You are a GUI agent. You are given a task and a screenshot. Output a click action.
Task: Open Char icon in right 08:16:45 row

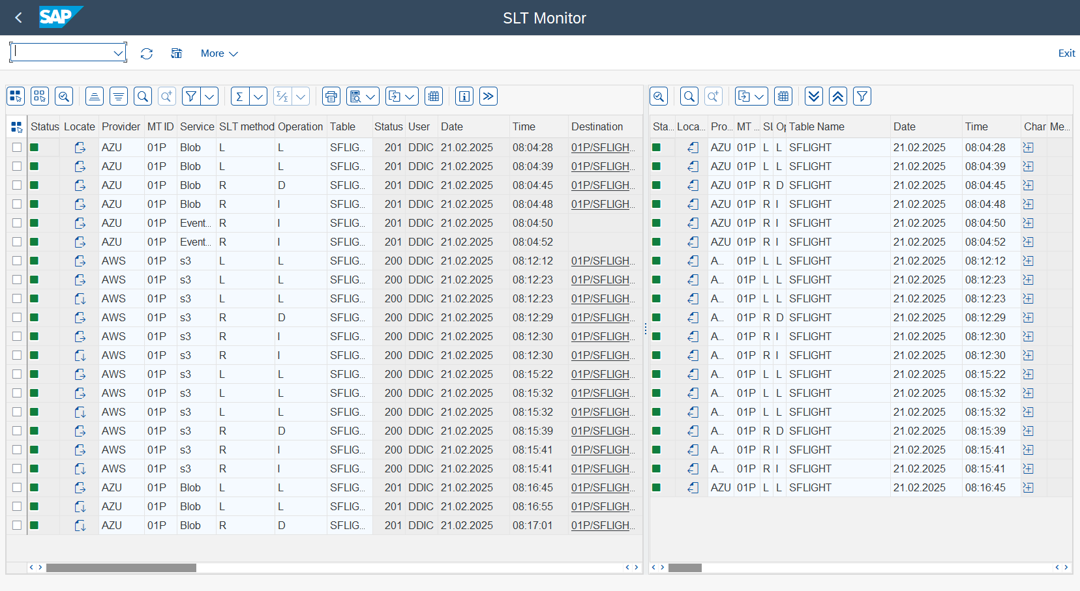(1028, 487)
